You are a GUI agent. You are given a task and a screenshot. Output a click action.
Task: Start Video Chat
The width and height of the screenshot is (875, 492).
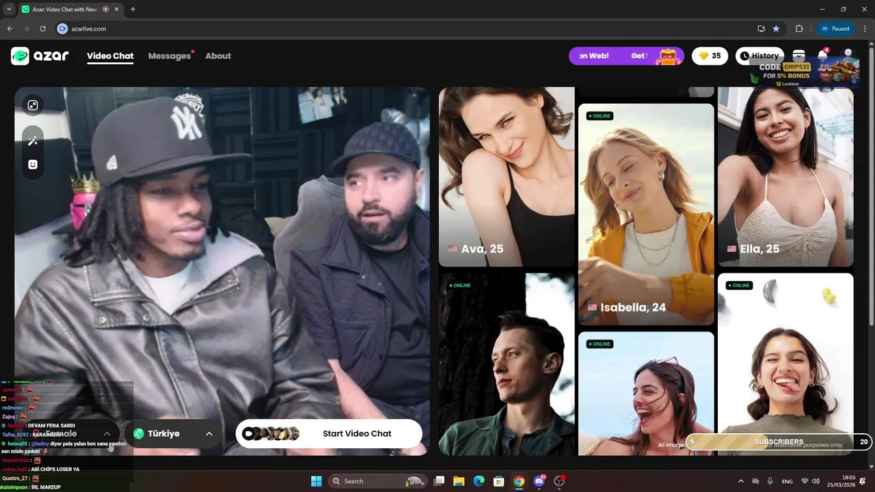coord(329,433)
